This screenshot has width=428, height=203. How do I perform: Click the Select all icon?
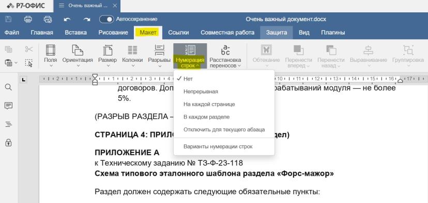pos(28,63)
